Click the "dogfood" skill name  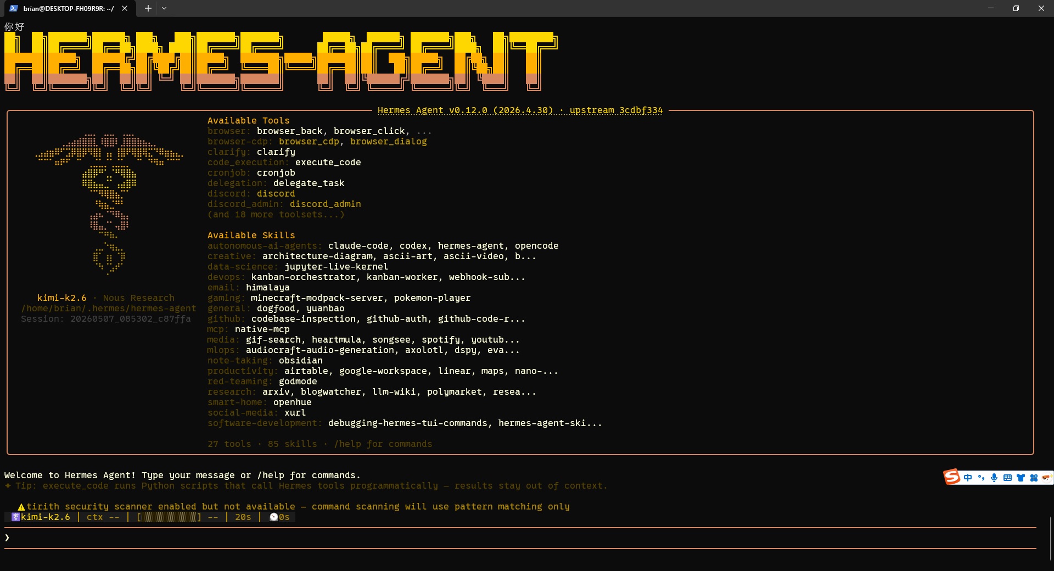pyautogui.click(x=276, y=308)
